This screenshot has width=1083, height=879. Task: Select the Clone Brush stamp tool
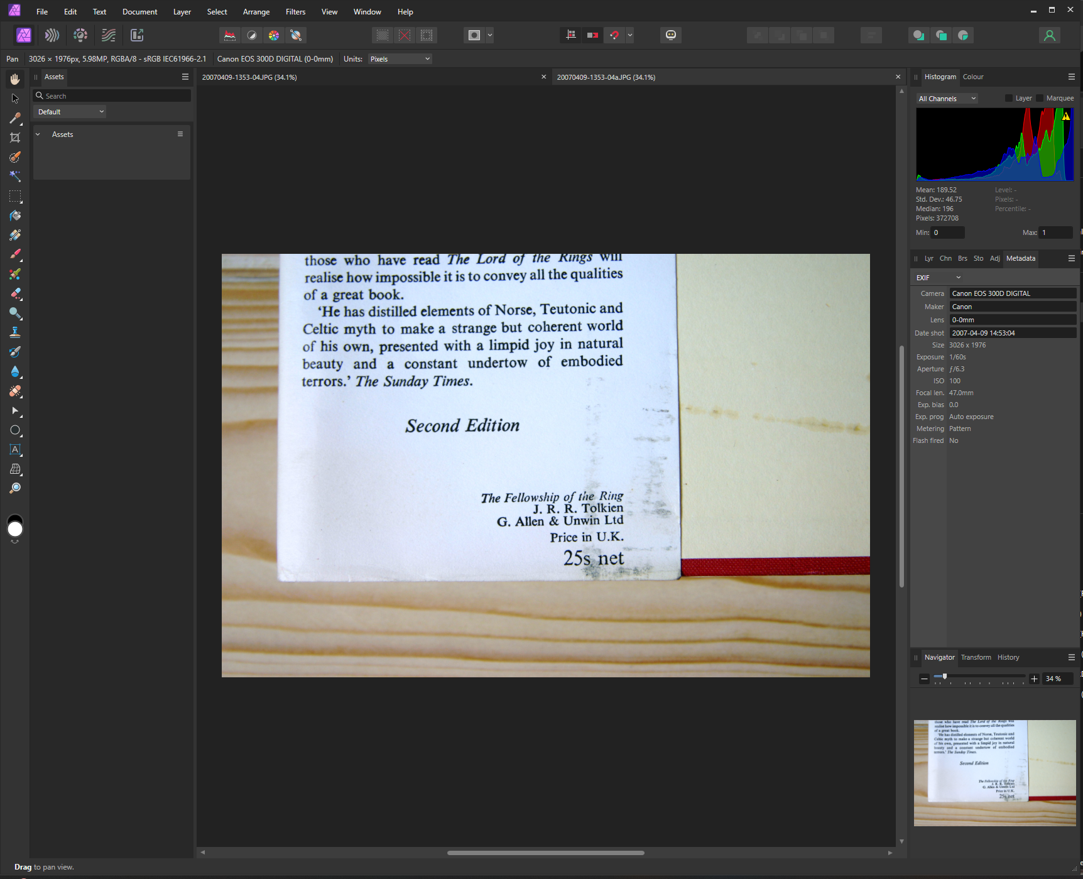pos(15,332)
